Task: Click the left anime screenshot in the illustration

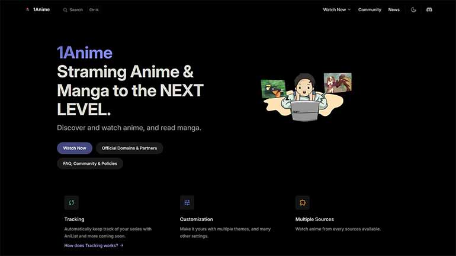Action: coord(273,89)
